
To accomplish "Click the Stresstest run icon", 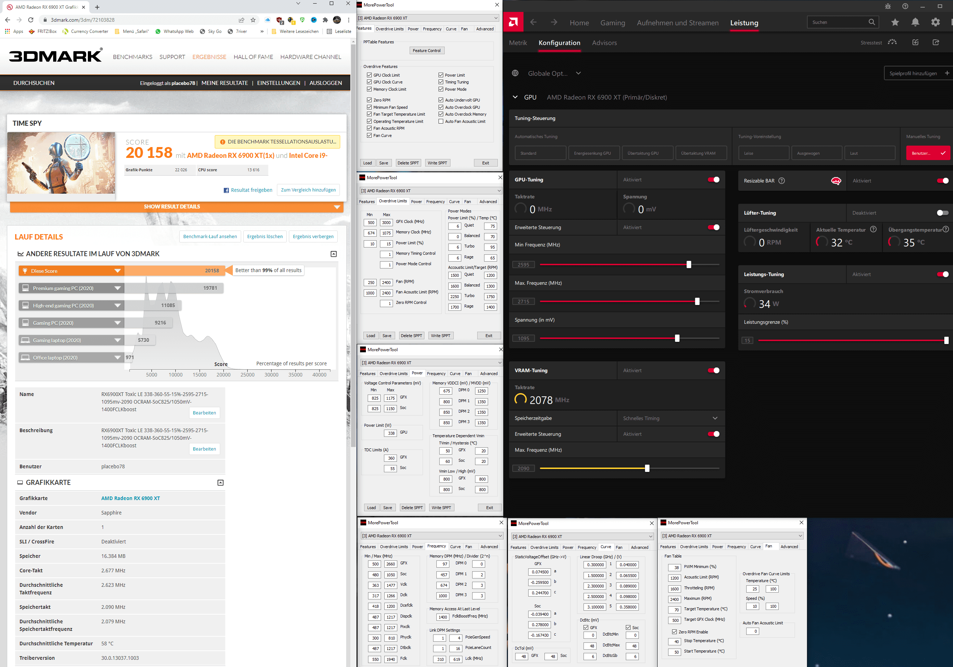I will (892, 42).
